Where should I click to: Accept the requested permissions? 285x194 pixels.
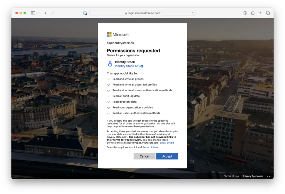(167, 156)
